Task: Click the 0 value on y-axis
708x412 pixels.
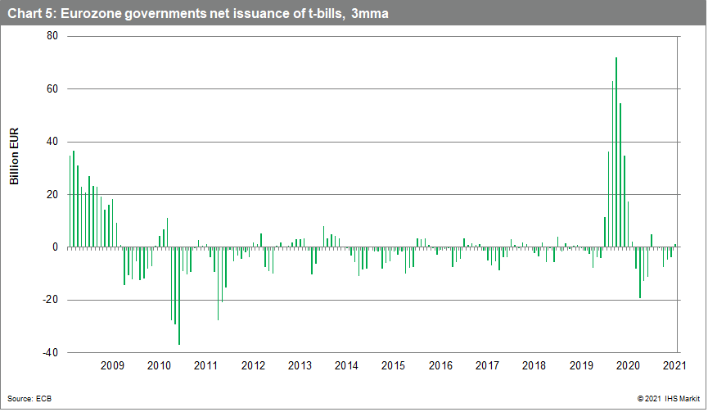Action: 56,247
